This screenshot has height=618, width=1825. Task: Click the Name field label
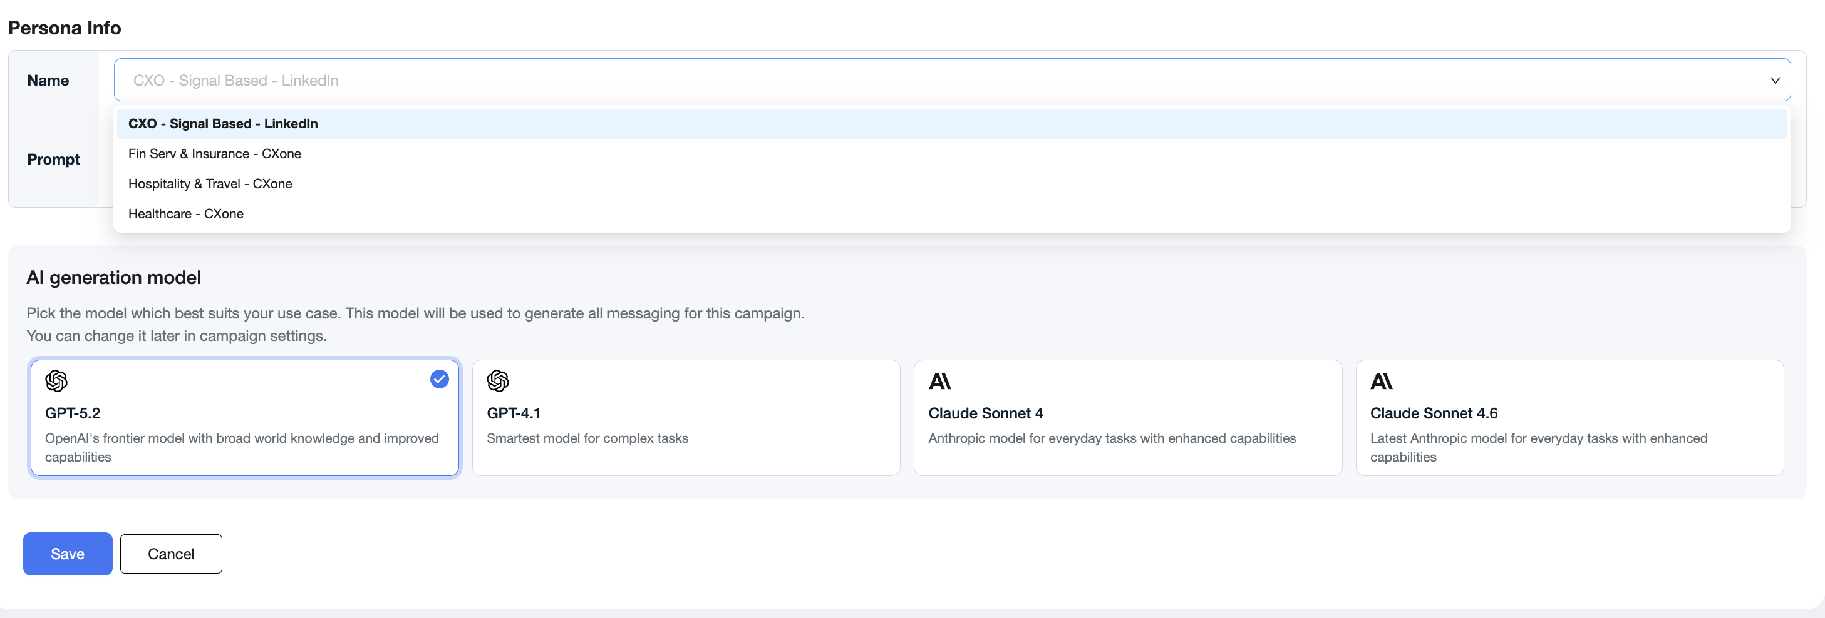pyautogui.click(x=48, y=81)
